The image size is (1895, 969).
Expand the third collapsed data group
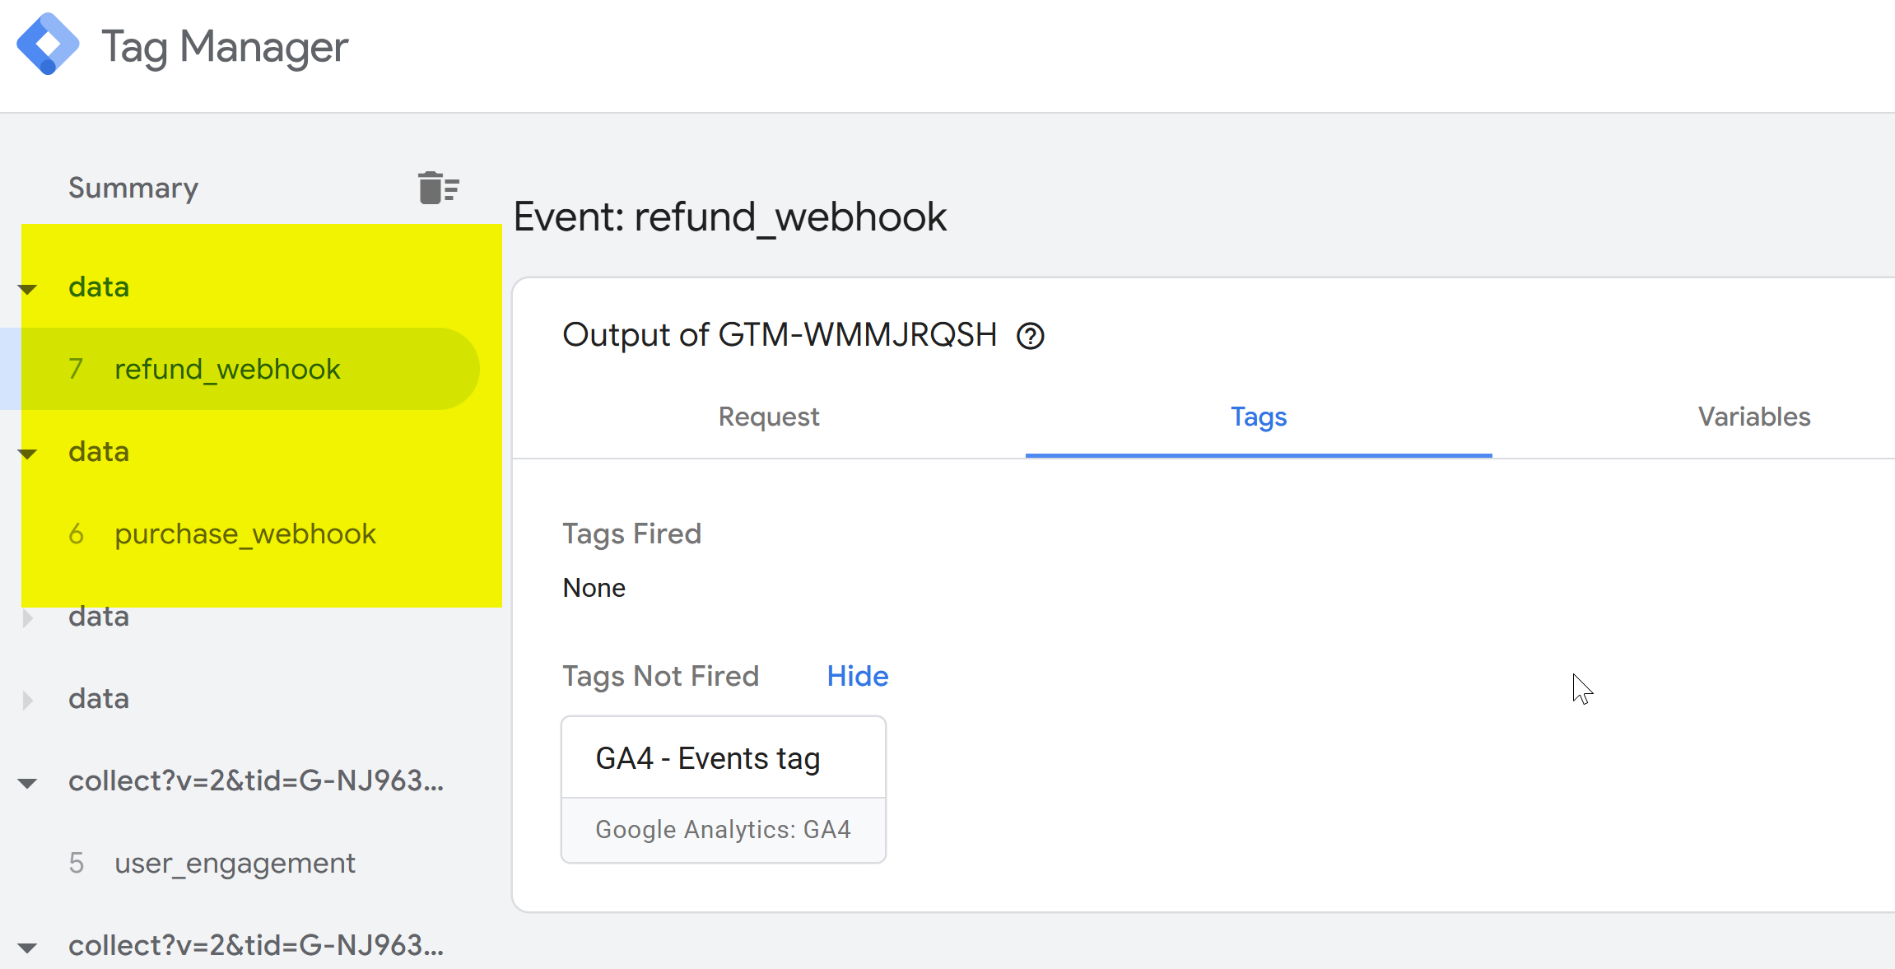point(27,618)
